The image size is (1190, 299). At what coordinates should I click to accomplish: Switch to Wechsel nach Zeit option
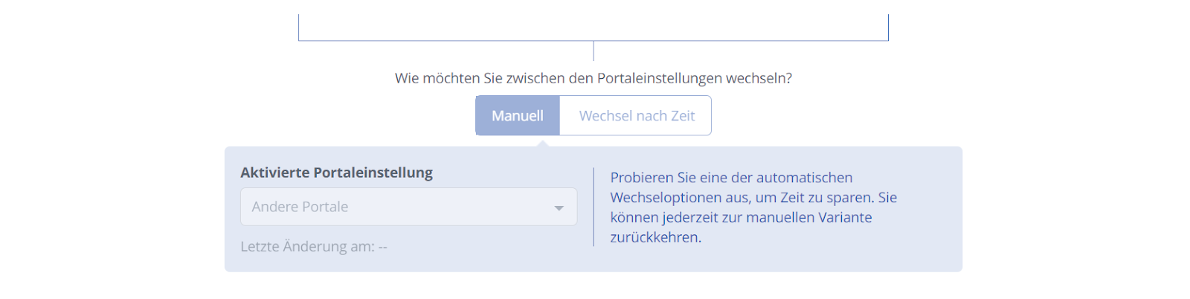pos(636,115)
